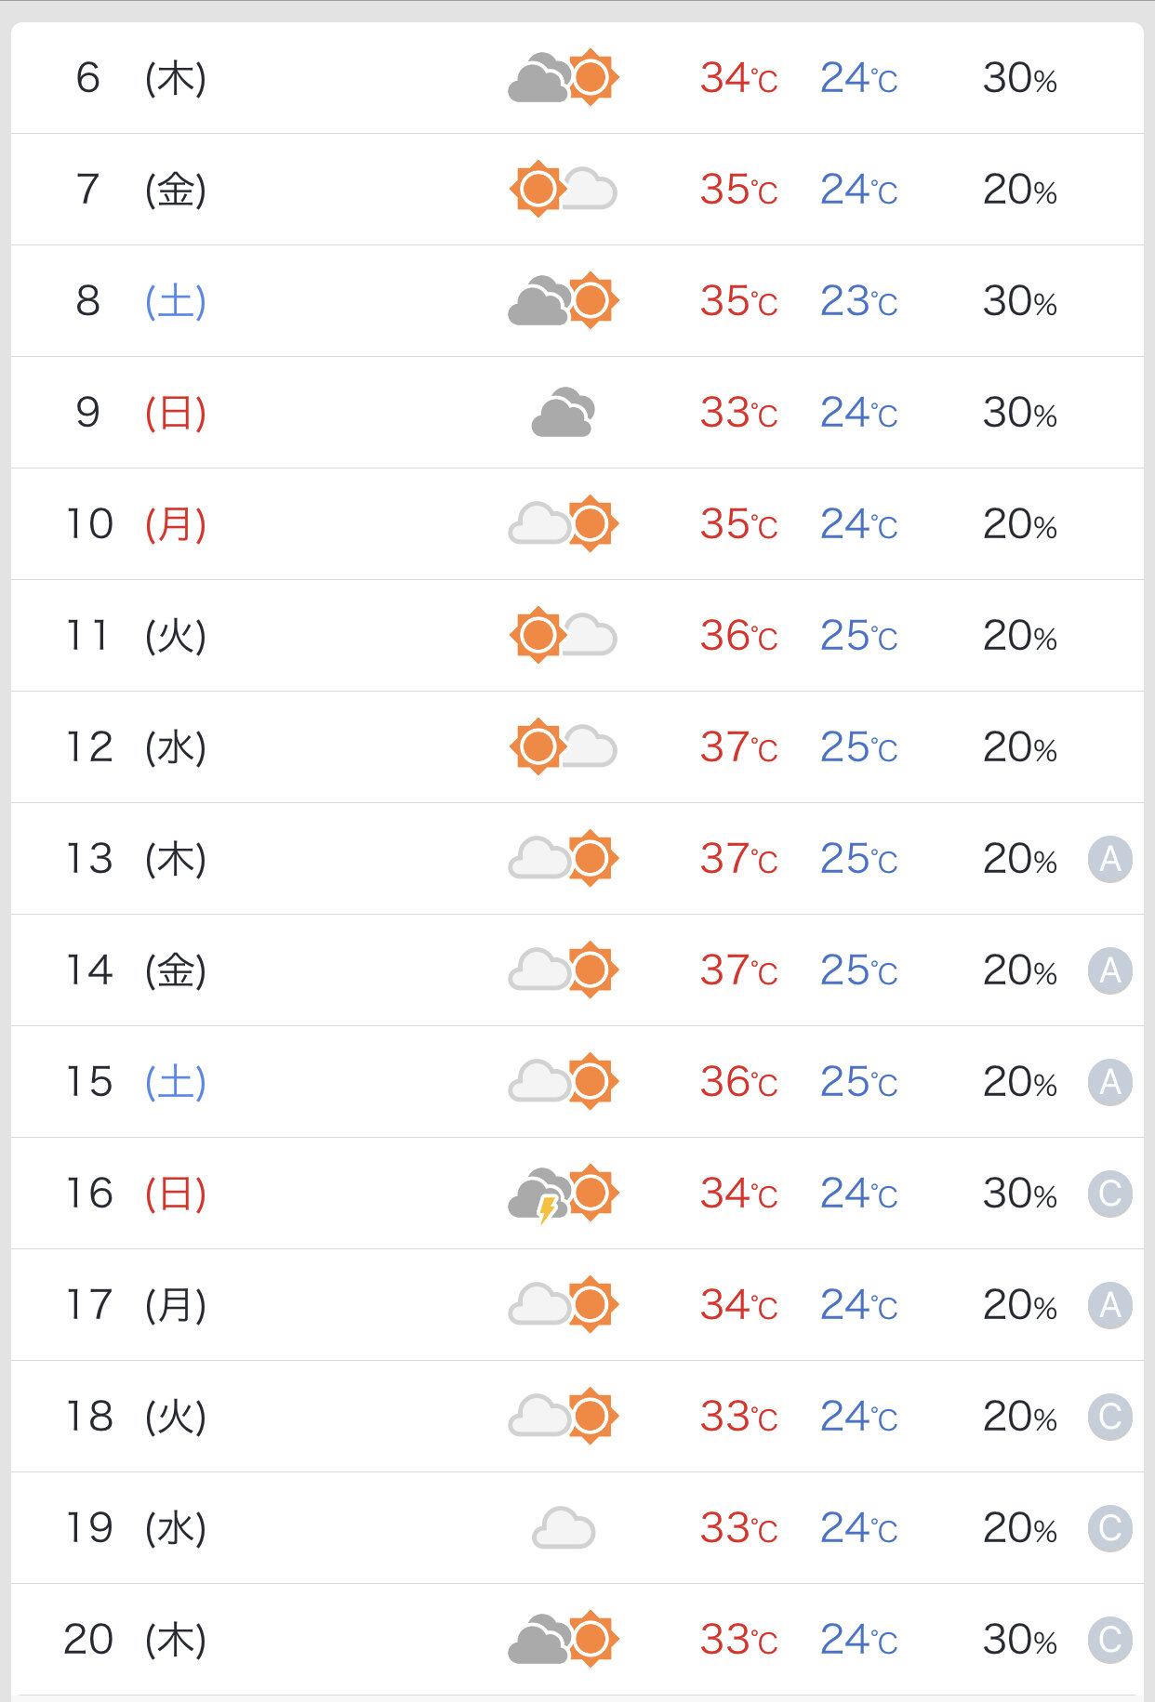Tap the sunny-with-cloud icon for day 7 (金)
The height and width of the screenshot is (1702, 1155).
(x=564, y=189)
